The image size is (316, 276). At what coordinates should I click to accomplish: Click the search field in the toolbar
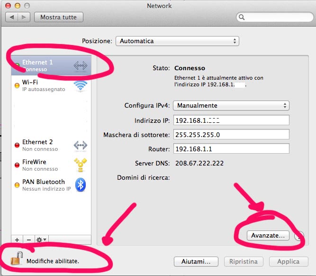(x=274, y=18)
